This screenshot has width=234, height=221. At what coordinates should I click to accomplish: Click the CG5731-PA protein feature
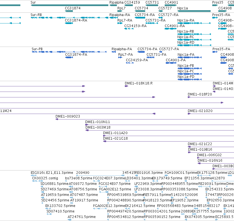click(x=150, y=57)
